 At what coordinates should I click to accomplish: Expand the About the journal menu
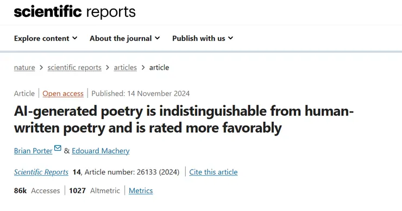click(x=125, y=38)
